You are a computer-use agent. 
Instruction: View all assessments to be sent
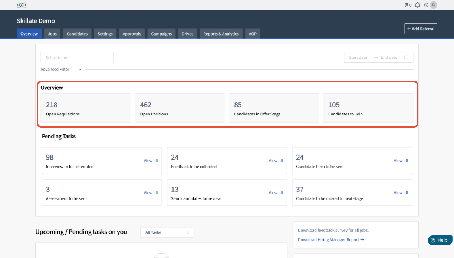(x=151, y=192)
